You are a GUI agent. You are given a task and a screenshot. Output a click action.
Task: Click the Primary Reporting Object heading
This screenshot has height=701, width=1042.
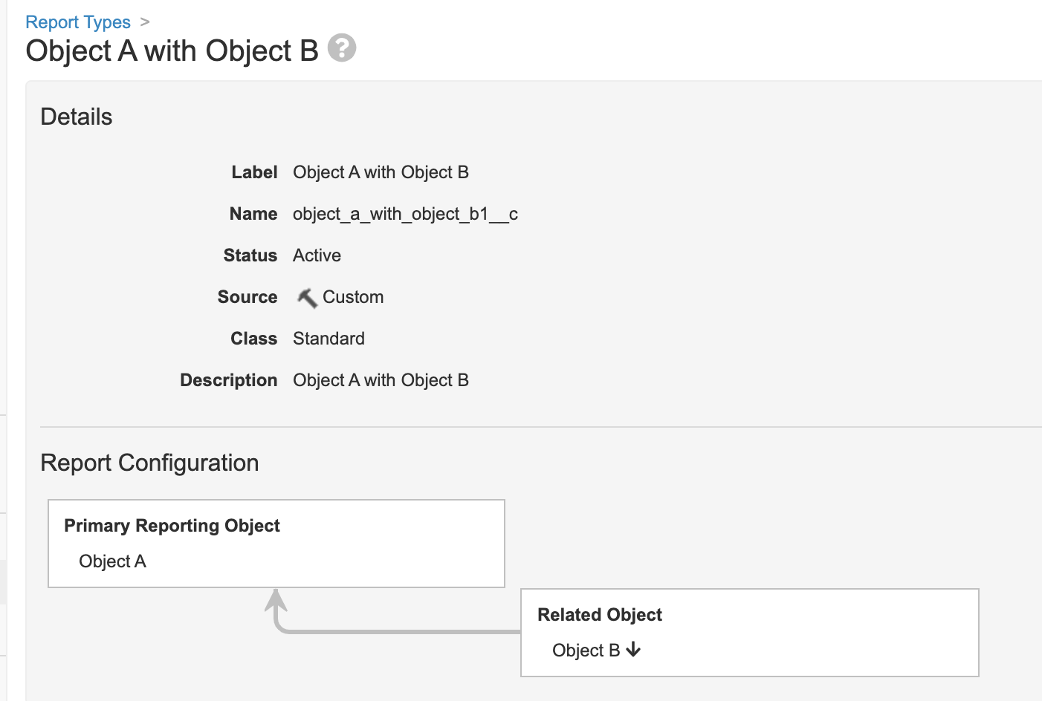[x=172, y=526]
